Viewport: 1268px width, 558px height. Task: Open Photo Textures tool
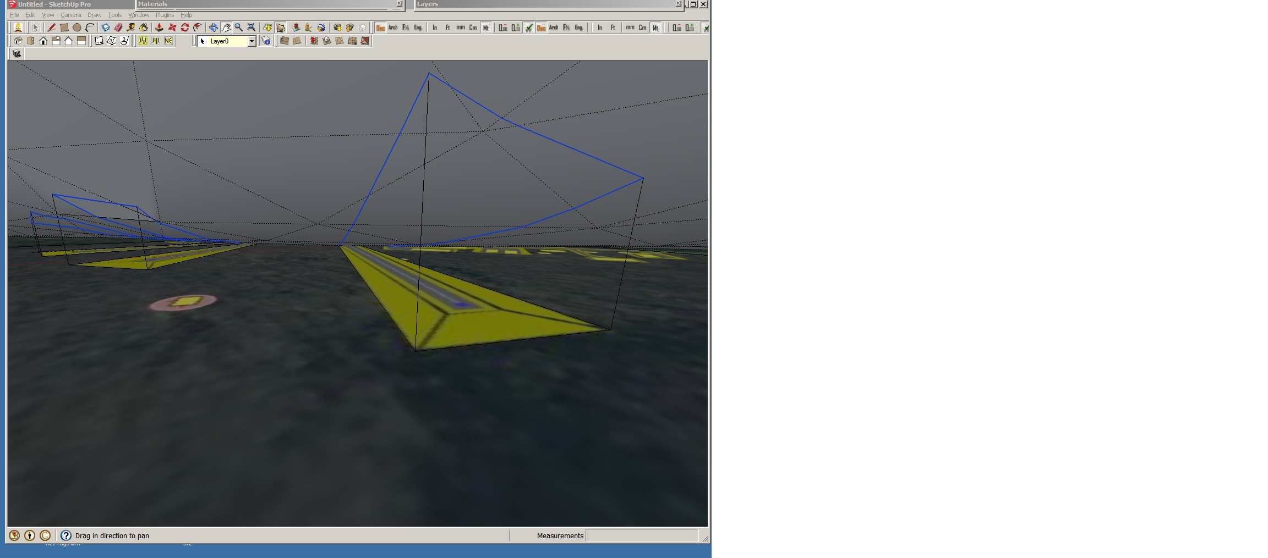[x=309, y=27]
